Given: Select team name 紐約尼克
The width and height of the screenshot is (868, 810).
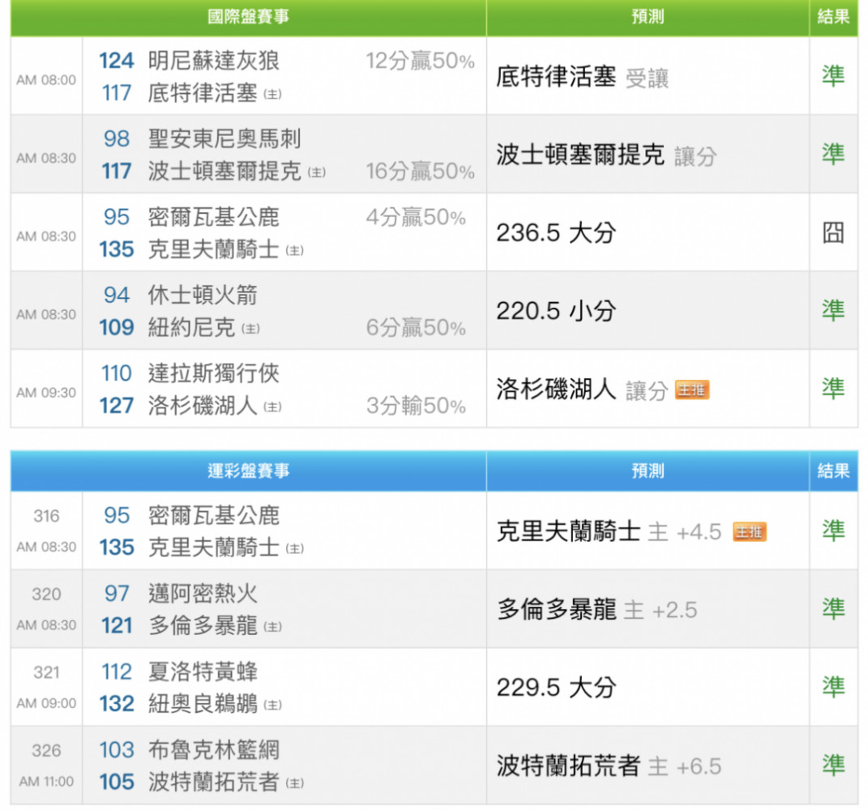Looking at the screenshot, I should click(191, 328).
